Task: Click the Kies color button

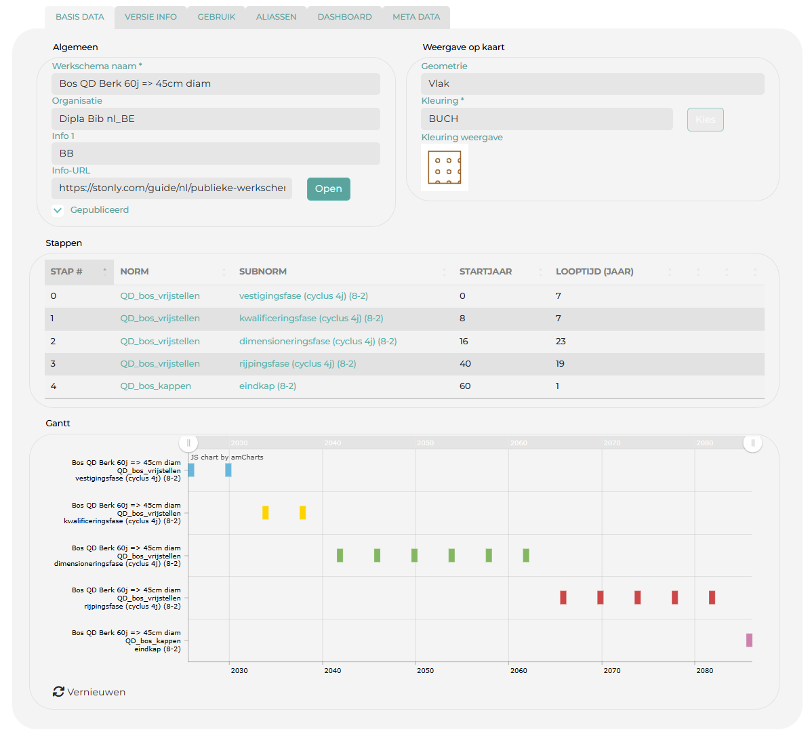Action: pyautogui.click(x=705, y=119)
